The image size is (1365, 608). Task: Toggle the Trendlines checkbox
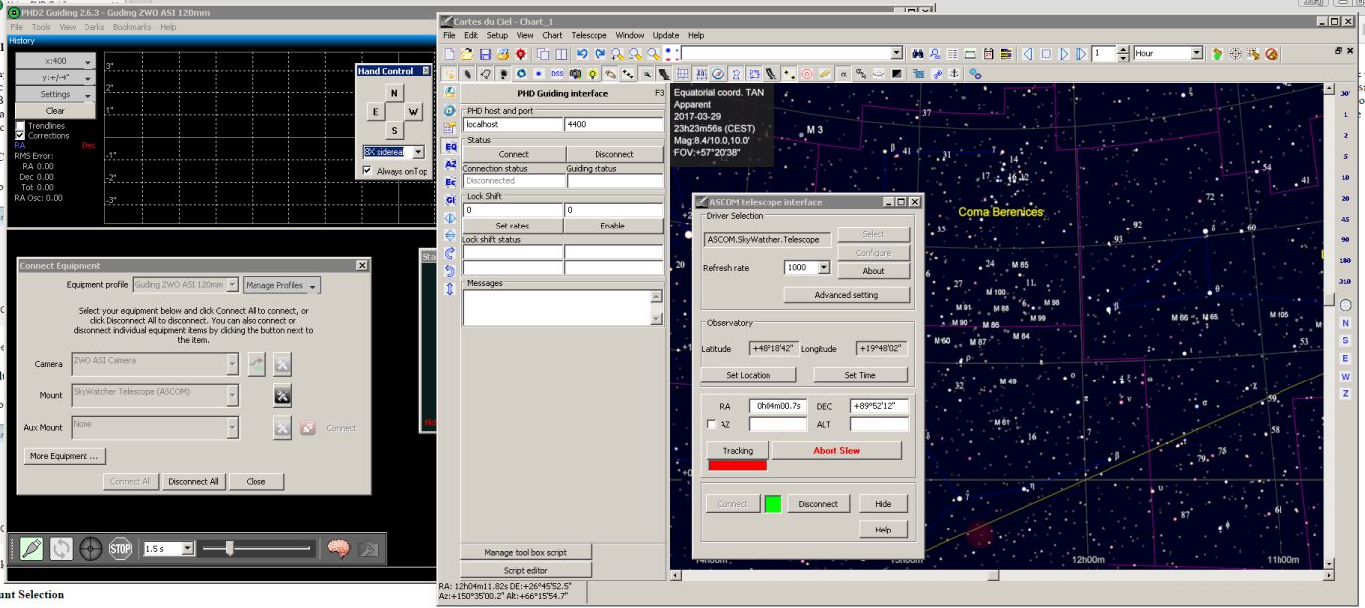point(20,126)
